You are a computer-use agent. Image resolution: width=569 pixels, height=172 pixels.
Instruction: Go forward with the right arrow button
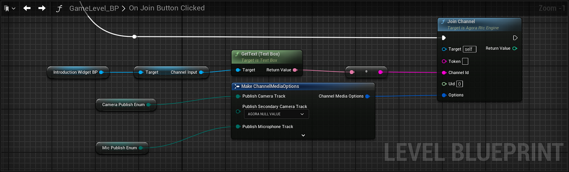42,8
